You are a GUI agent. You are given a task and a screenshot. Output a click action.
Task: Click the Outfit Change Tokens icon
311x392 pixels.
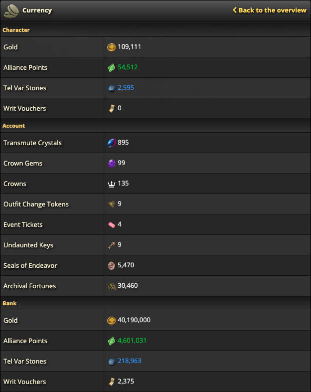coord(112,204)
